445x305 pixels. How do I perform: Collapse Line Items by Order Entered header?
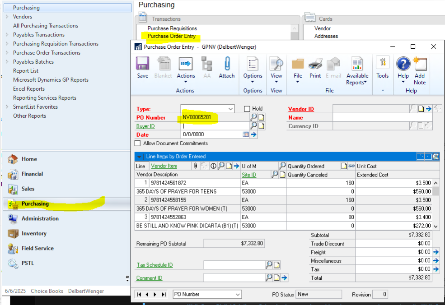(x=139, y=157)
